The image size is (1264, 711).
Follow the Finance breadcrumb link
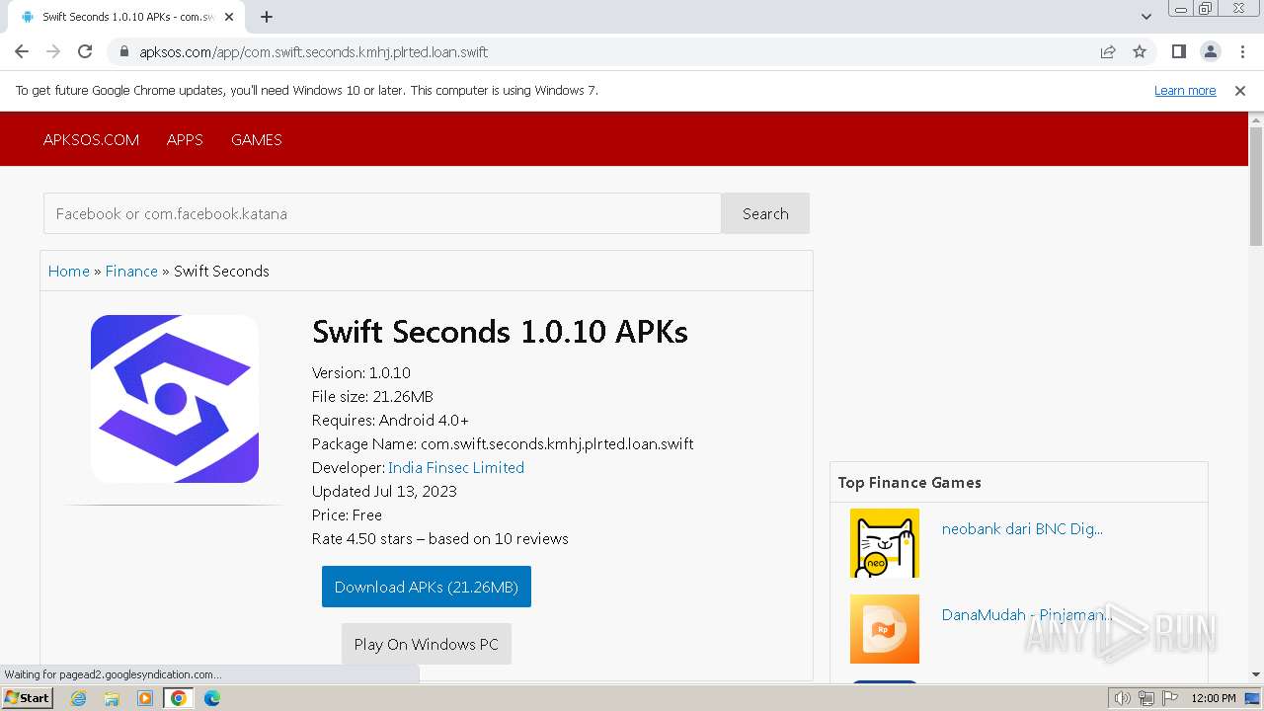coord(131,271)
